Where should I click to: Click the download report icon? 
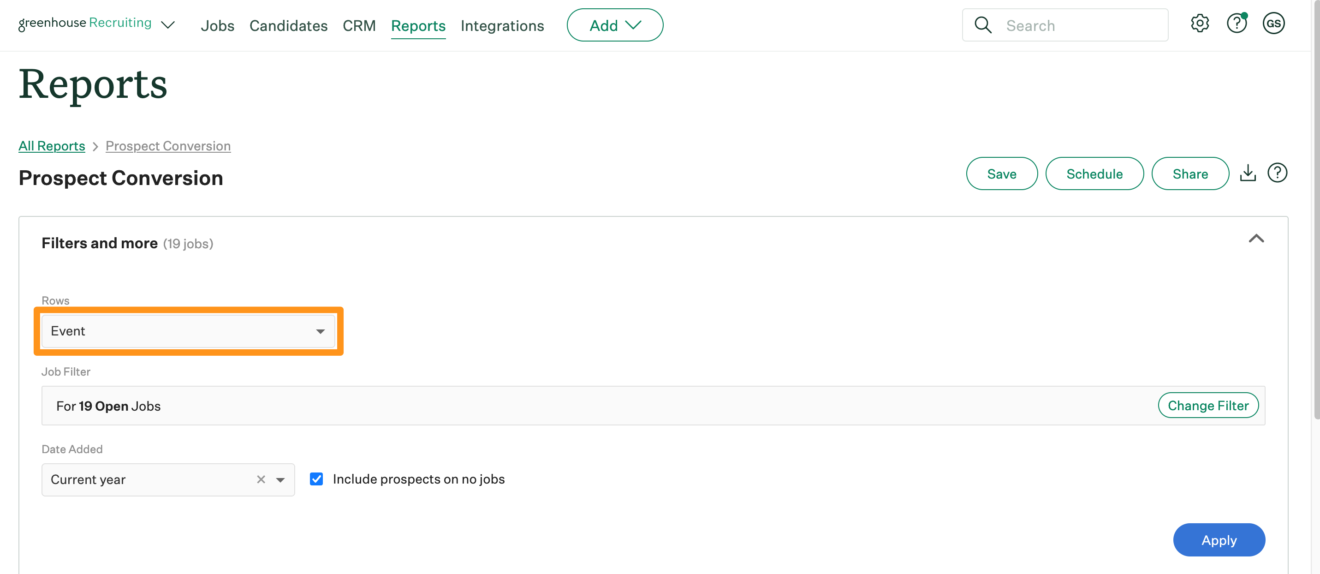(1248, 173)
